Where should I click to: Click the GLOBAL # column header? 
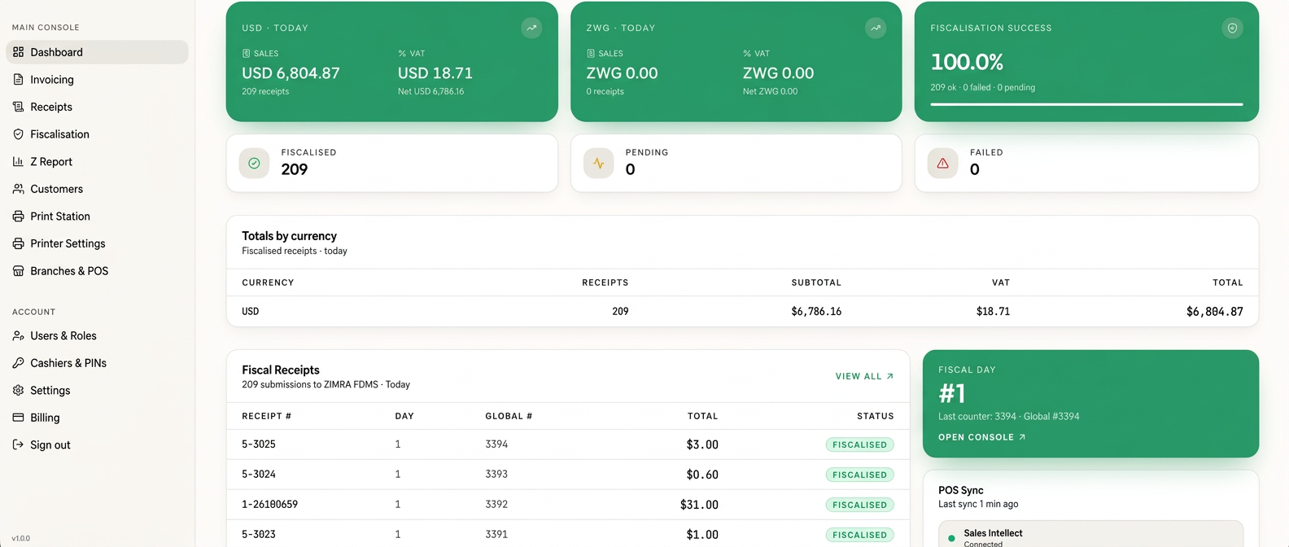tap(509, 416)
